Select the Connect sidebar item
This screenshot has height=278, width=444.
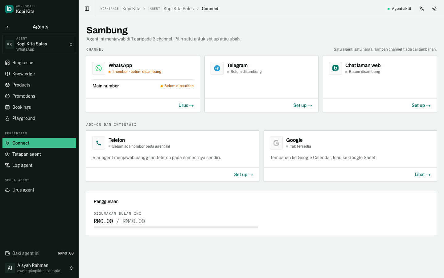pyautogui.click(x=39, y=143)
